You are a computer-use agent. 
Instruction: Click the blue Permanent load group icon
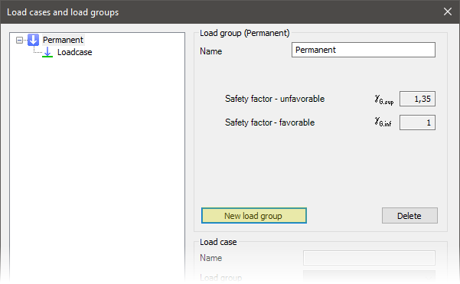coord(33,40)
